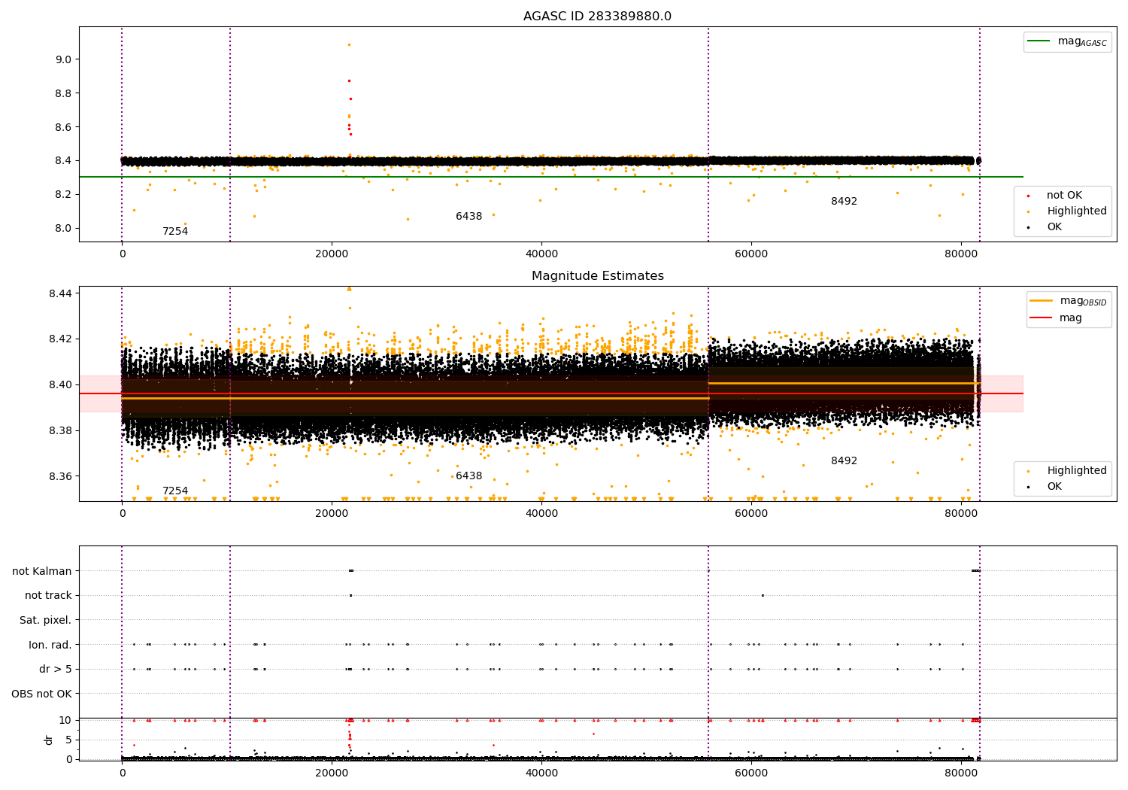The image size is (1128, 790).
Task: Click the "not OK" legend entry
Action: click(x=1064, y=196)
